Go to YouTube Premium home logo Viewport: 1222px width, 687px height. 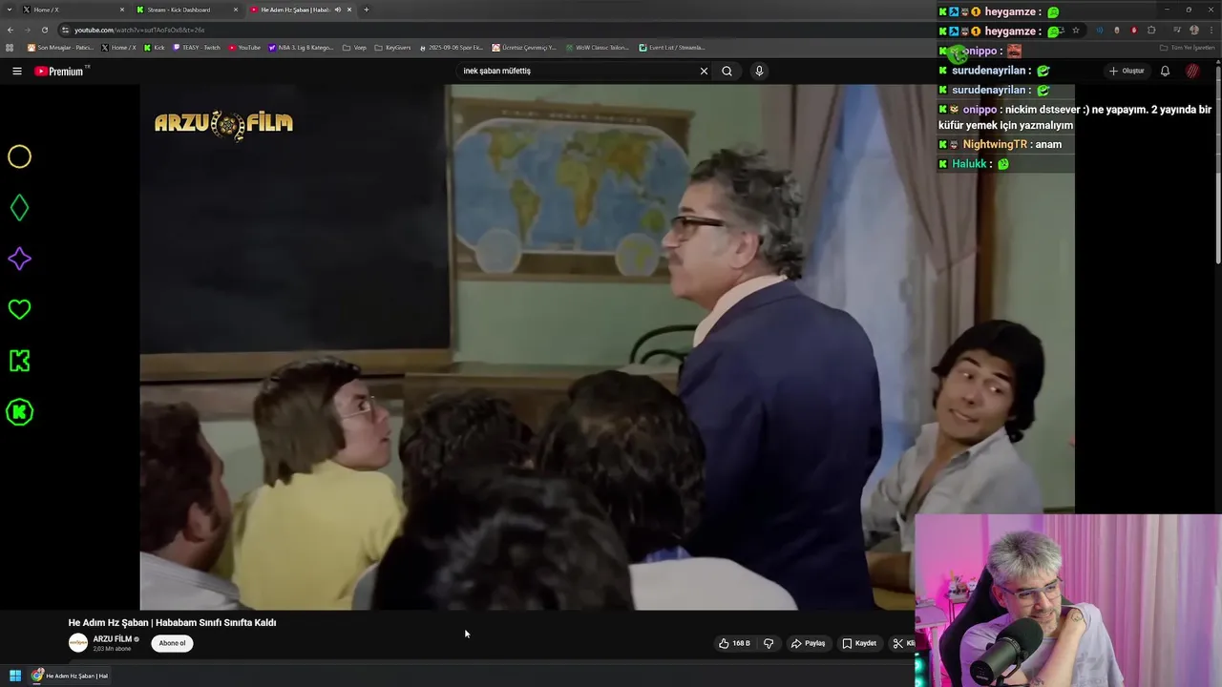(x=59, y=71)
